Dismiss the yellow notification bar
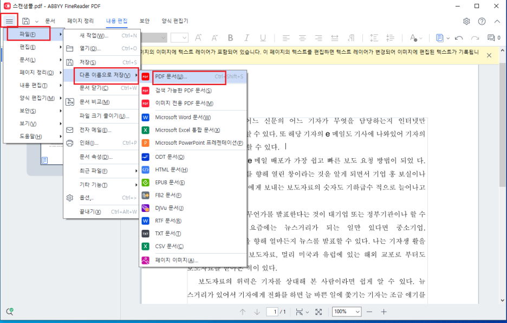The width and height of the screenshot is (507, 323). coord(489,55)
